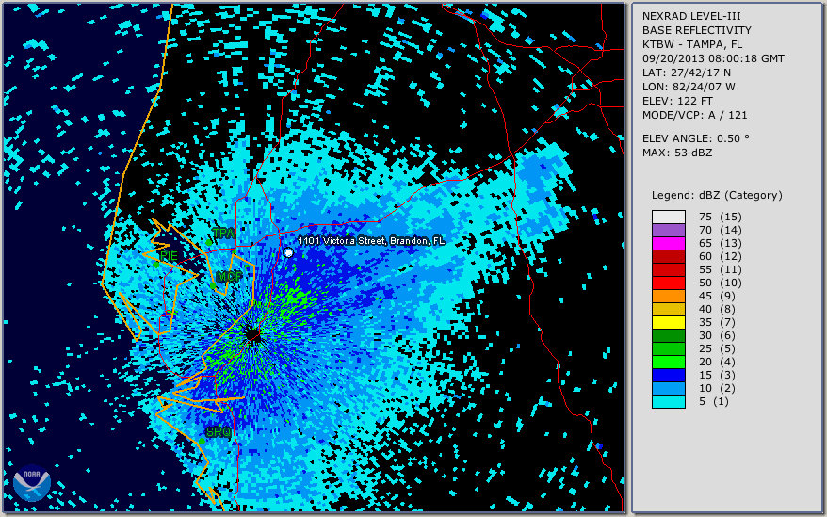This screenshot has height=517, width=827.
Task: Click the white Brandon location marker dot
Action: click(288, 252)
